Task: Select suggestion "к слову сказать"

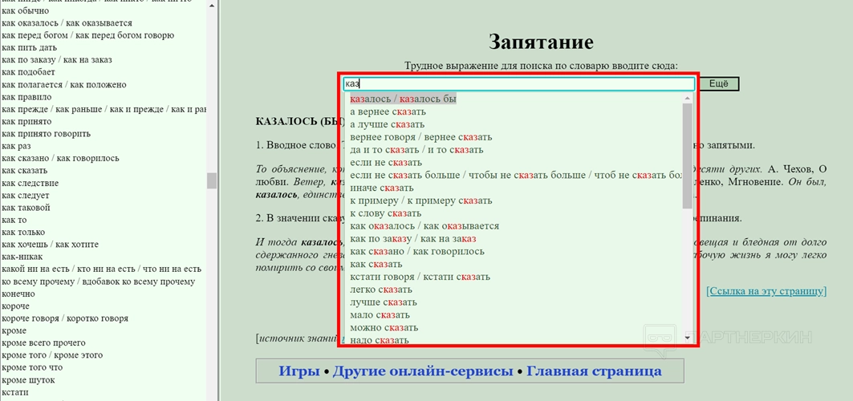Action: 386,213
